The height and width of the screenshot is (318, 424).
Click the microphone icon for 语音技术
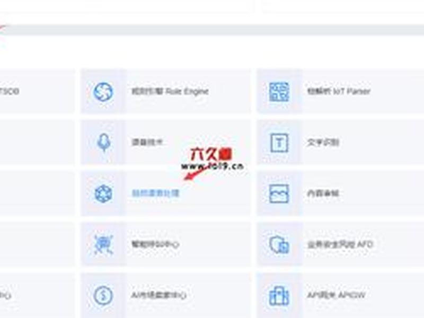point(103,143)
